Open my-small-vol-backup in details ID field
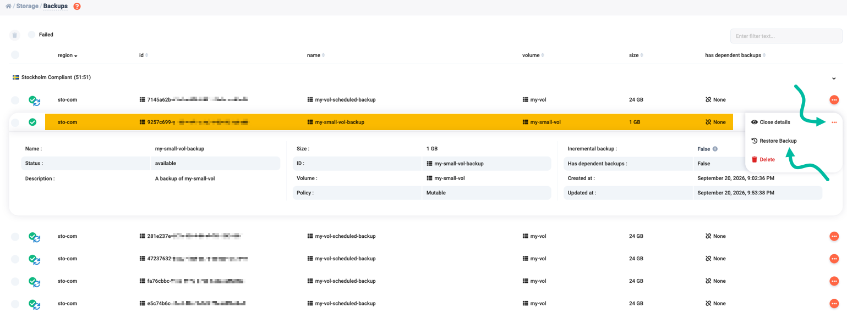Viewport: 847px width, 313px height. tap(455, 164)
